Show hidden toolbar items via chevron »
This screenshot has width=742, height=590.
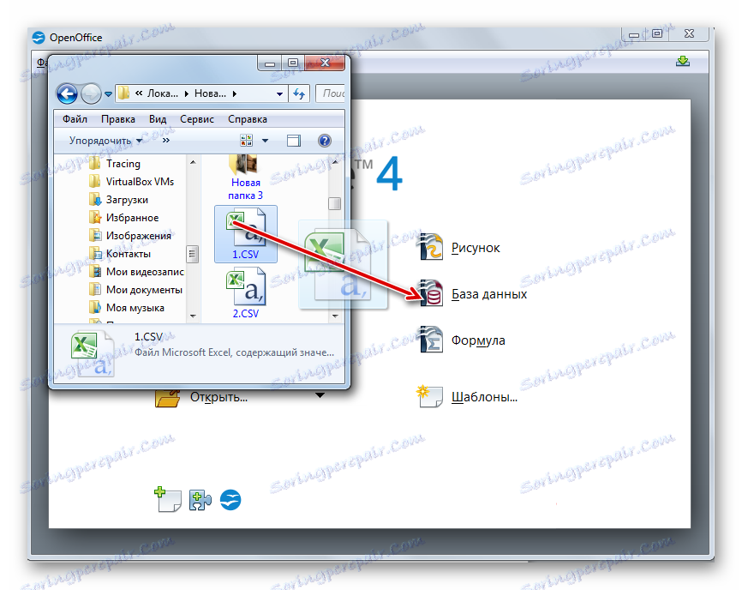click(166, 140)
